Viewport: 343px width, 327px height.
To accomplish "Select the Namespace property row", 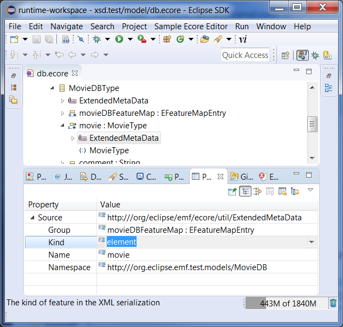I will [171, 267].
